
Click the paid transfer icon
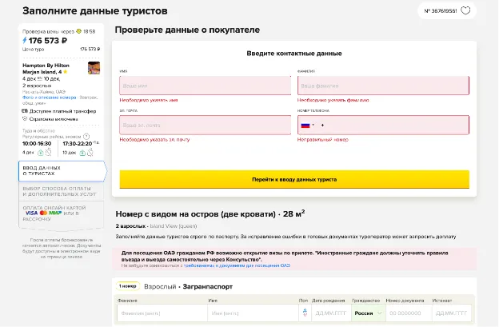24,110
